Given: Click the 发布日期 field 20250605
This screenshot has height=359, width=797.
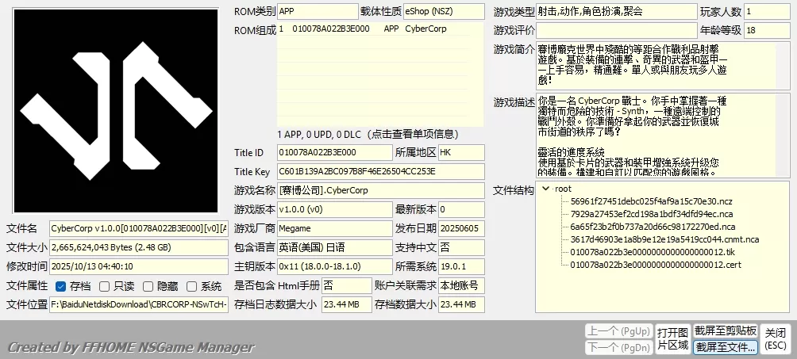Looking at the screenshot, I should pyautogui.click(x=461, y=228).
